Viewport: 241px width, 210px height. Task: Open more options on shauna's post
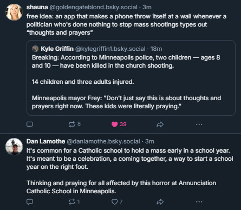[x=199, y=124]
